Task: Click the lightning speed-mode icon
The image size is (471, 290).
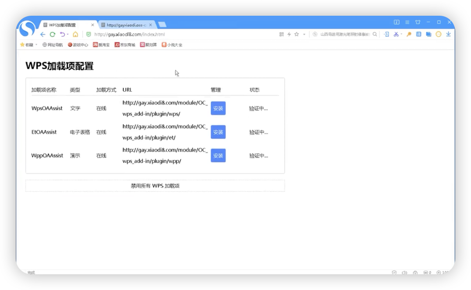Action: [x=289, y=35]
